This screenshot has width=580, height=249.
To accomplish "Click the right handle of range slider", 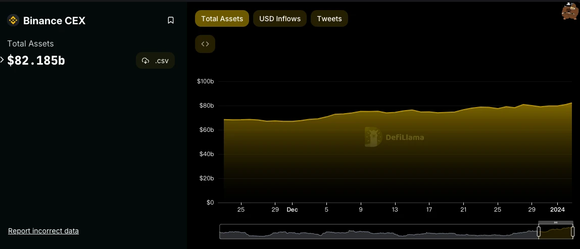I will point(572,231).
